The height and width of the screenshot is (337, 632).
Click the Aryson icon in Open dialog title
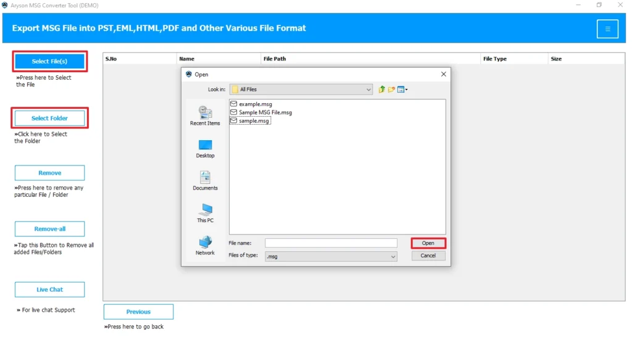click(189, 74)
